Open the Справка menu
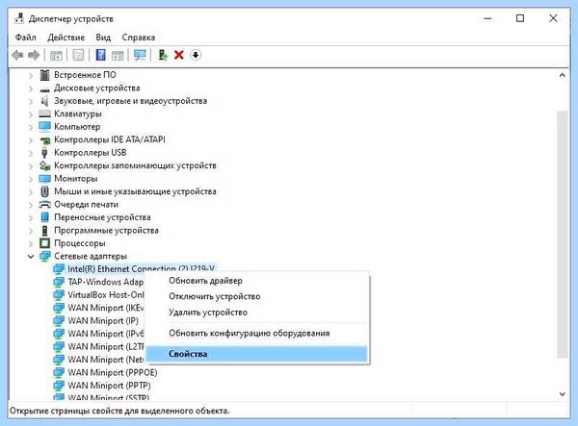The height and width of the screenshot is (426, 578). 138,38
